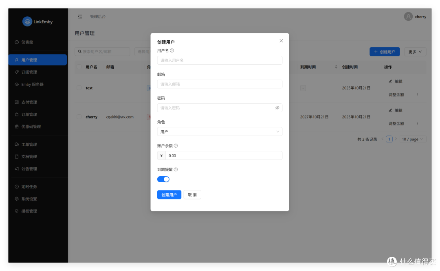This screenshot has height=271, width=440.
Task: Select 用户管理 in the sidebar
Action: pos(37,60)
